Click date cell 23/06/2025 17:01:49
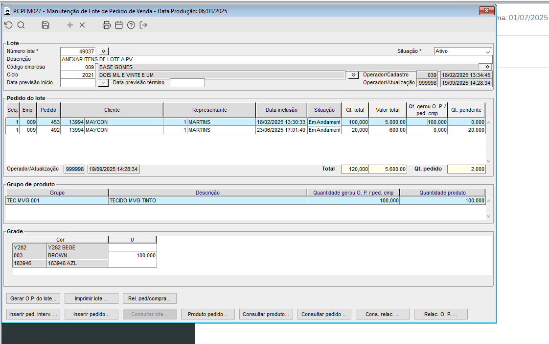 281,130
